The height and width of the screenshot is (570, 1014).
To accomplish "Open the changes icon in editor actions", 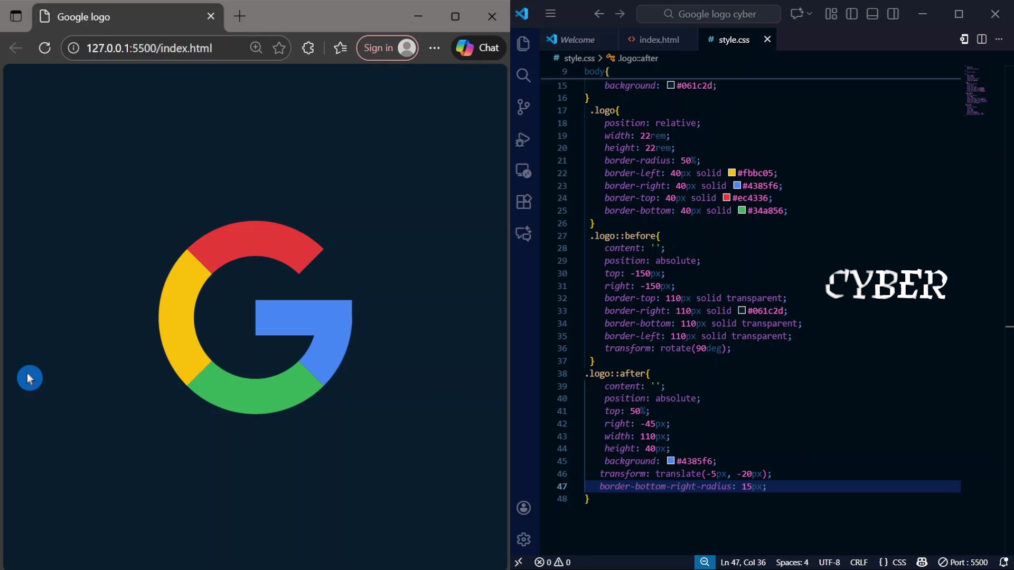I will coord(964,39).
